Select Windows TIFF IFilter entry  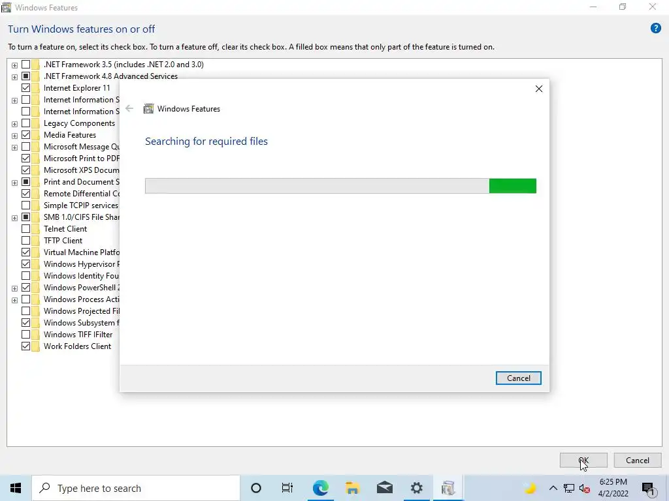pyautogui.click(x=78, y=335)
